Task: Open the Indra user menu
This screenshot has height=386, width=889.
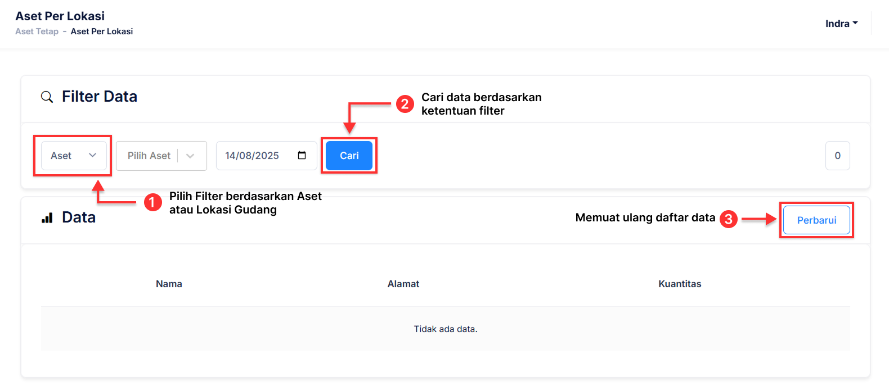Action: (x=841, y=24)
